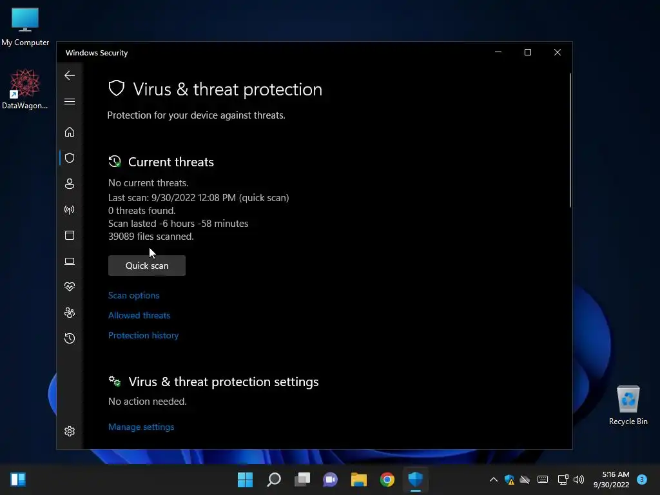Viewport: 660px width, 495px height.
Task: Click Windows Security tray icon with warning
Action: click(x=509, y=480)
